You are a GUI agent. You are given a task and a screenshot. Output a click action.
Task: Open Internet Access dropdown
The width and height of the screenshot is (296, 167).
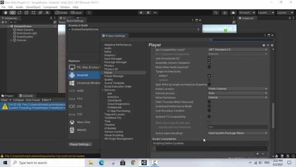[x=238, y=93]
